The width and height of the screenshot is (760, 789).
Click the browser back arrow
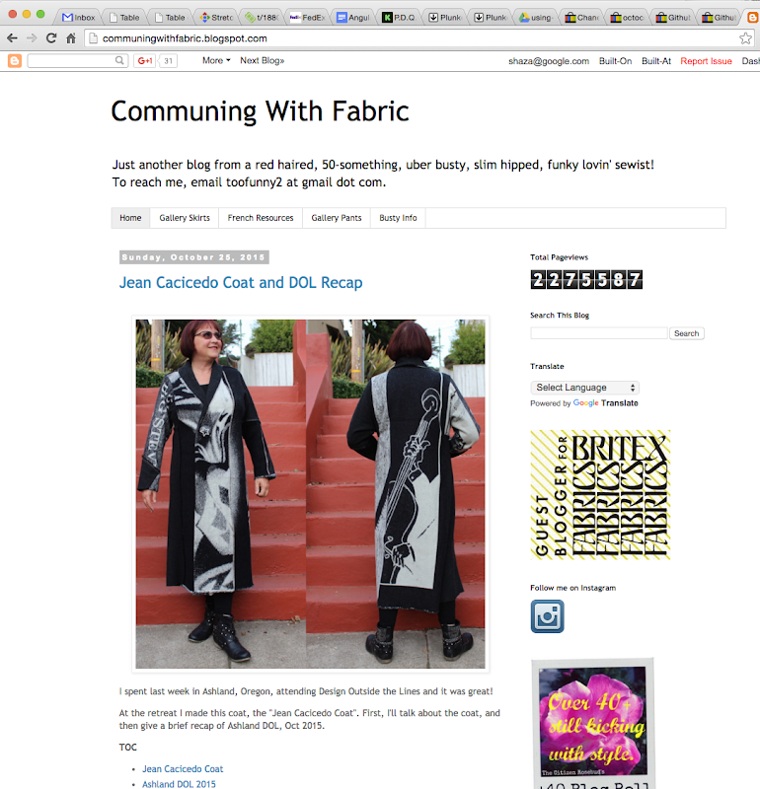click(13, 38)
